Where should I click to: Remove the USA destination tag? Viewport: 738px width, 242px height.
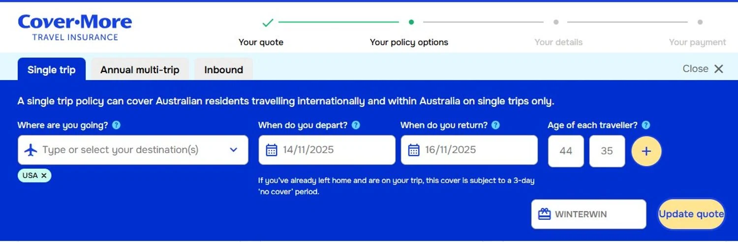coord(44,176)
